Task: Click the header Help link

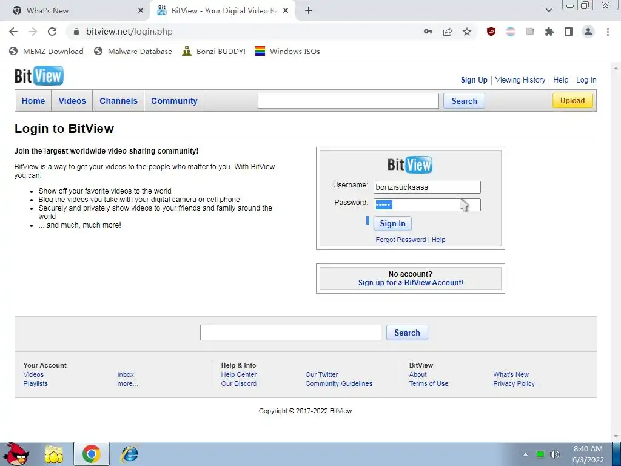Action: coord(561,80)
